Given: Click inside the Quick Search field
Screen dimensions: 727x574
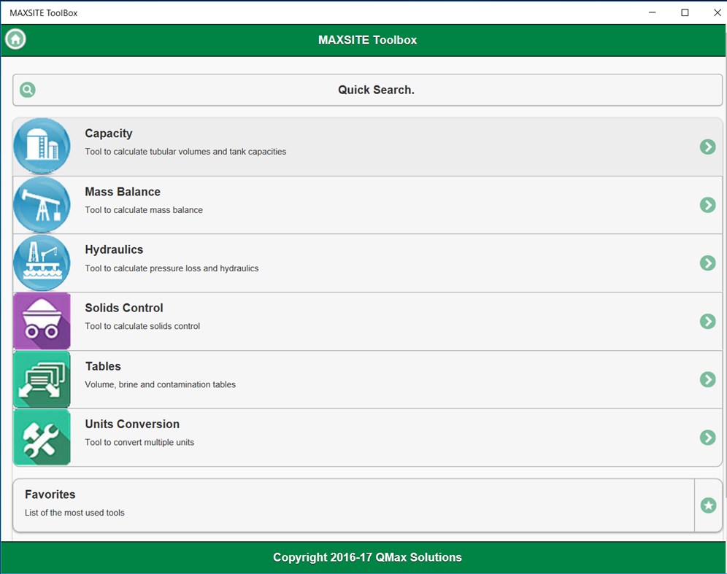Looking at the screenshot, I should (376, 89).
